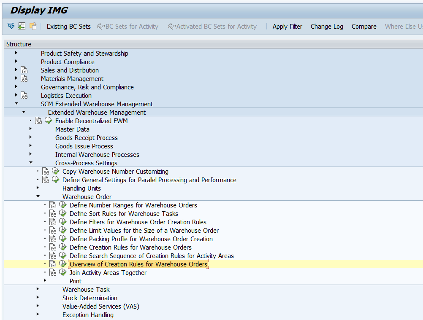Expand the Print node
This screenshot has height=320, width=423.
(45, 280)
